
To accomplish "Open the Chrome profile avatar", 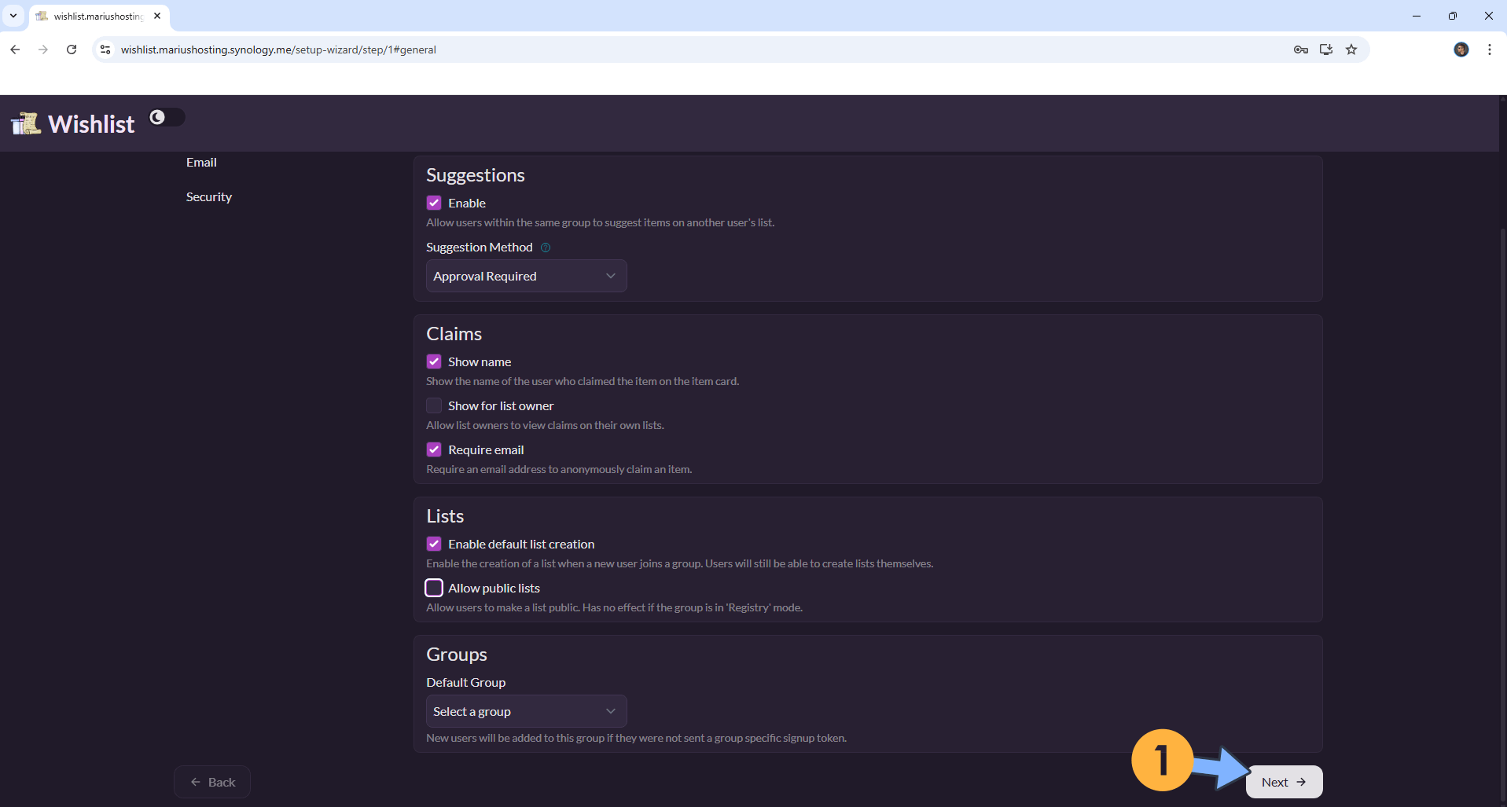I will [x=1461, y=50].
